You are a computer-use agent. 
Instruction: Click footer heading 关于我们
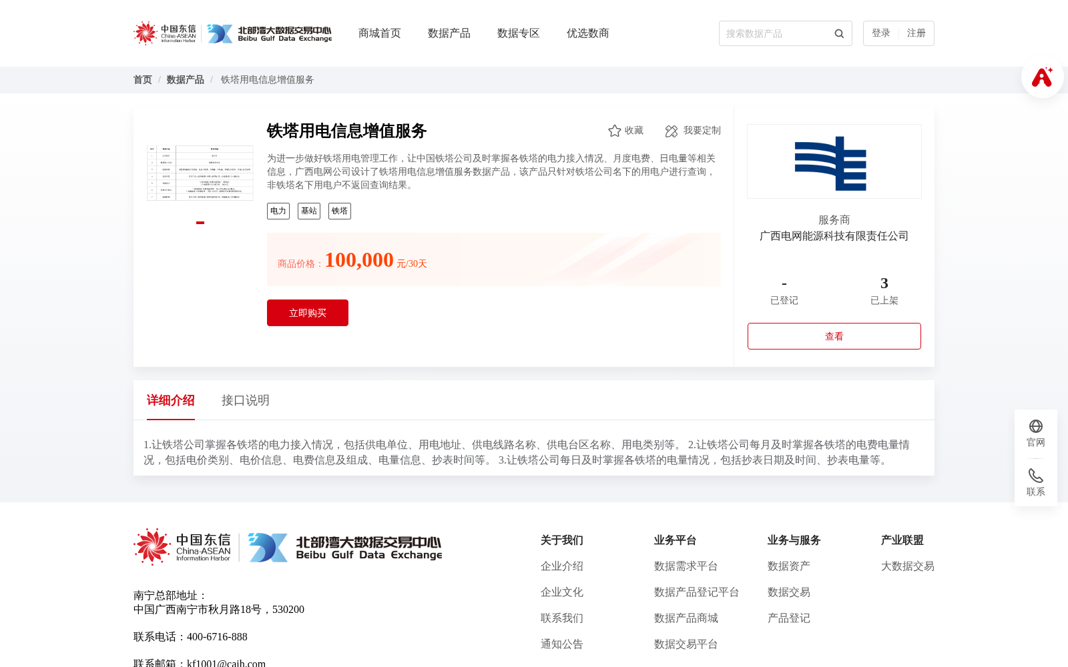pos(562,540)
